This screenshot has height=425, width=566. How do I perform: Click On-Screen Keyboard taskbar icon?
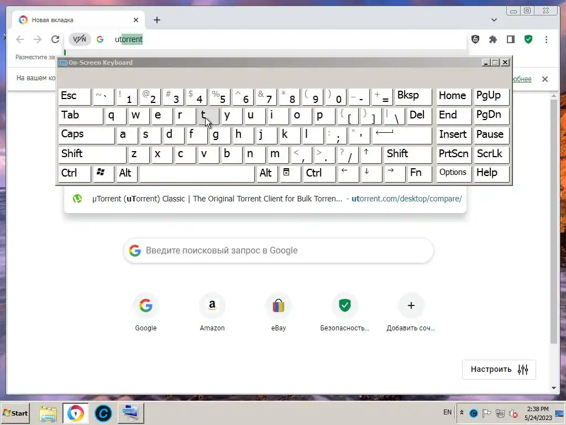click(130, 413)
